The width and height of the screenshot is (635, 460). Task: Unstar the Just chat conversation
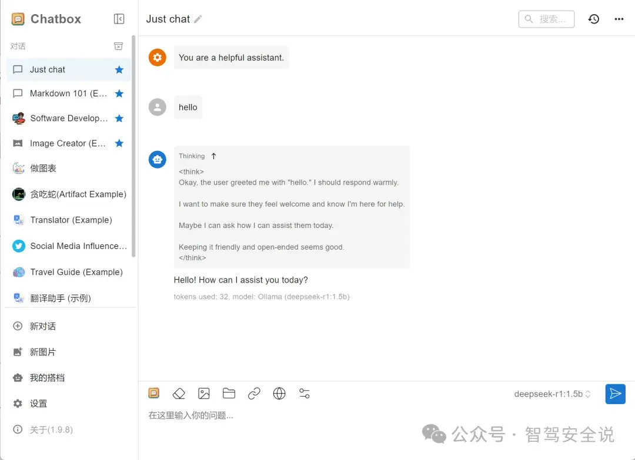pyautogui.click(x=118, y=69)
